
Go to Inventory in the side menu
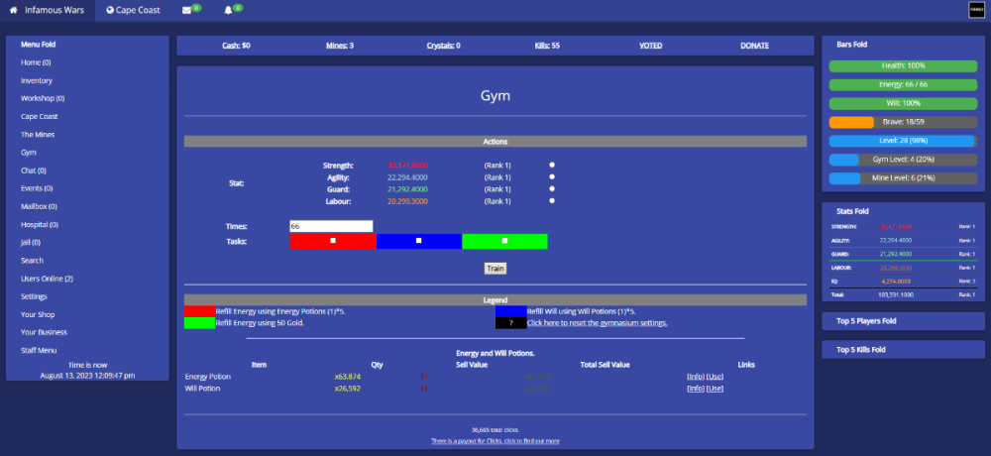click(x=37, y=80)
